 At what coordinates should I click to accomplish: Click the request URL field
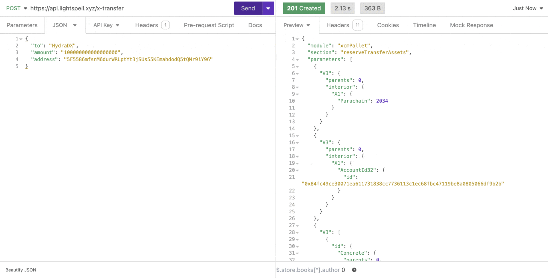[128, 8]
